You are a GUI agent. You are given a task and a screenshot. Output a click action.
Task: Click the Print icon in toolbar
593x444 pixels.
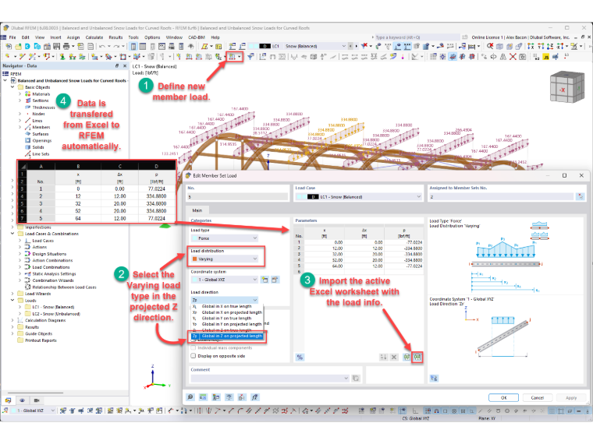66,46
